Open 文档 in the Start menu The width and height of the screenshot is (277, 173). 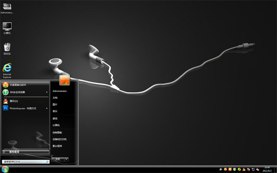tap(55, 98)
